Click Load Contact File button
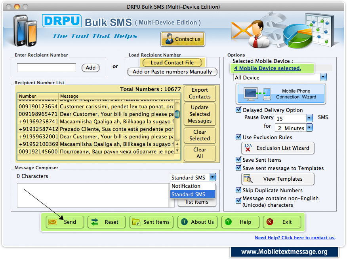Viewport: 347px width, 259px height. click(172, 62)
